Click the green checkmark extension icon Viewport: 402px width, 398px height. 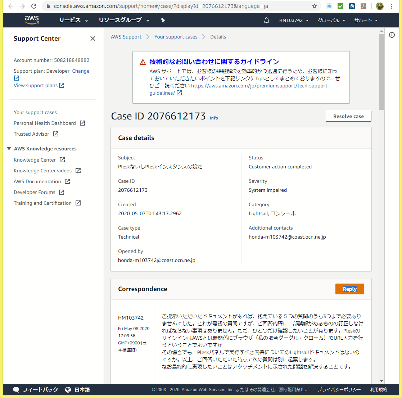click(340, 6)
